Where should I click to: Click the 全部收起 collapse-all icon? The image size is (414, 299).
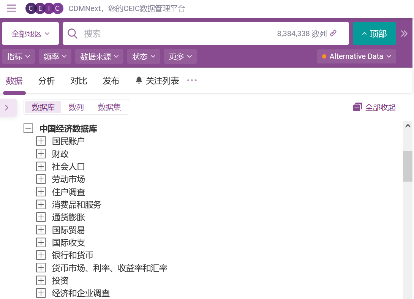point(357,107)
